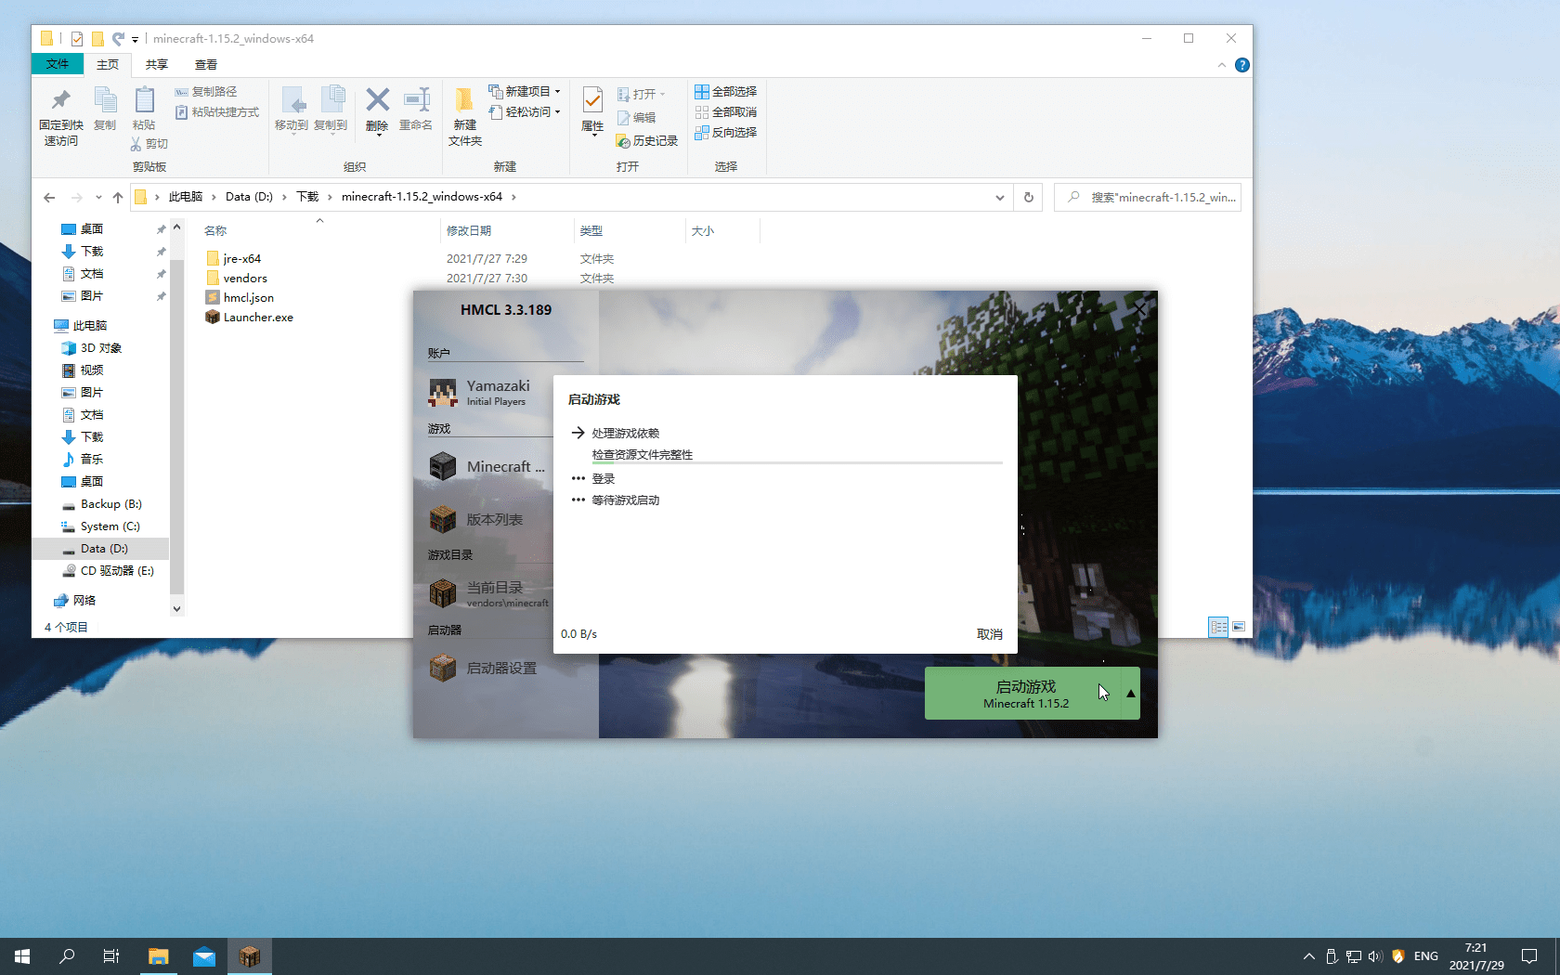This screenshot has width=1560, height=975.
Task: Expand the version arrow beside launch button
Action: tap(1130, 694)
